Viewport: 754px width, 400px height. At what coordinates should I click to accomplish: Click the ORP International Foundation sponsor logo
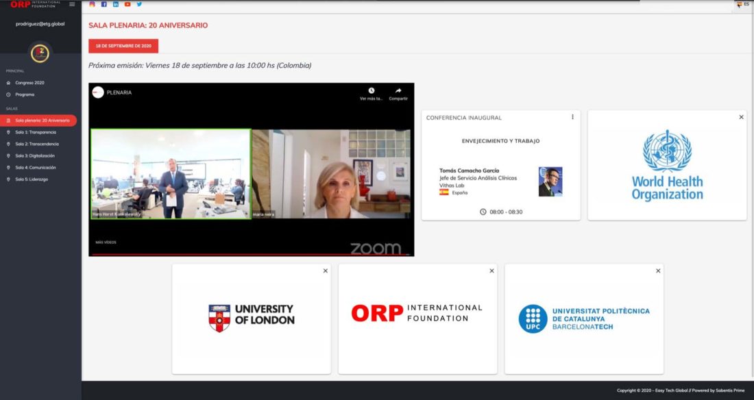(x=417, y=313)
